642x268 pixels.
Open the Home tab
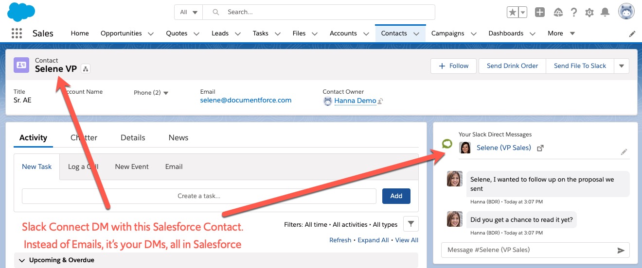tap(80, 33)
